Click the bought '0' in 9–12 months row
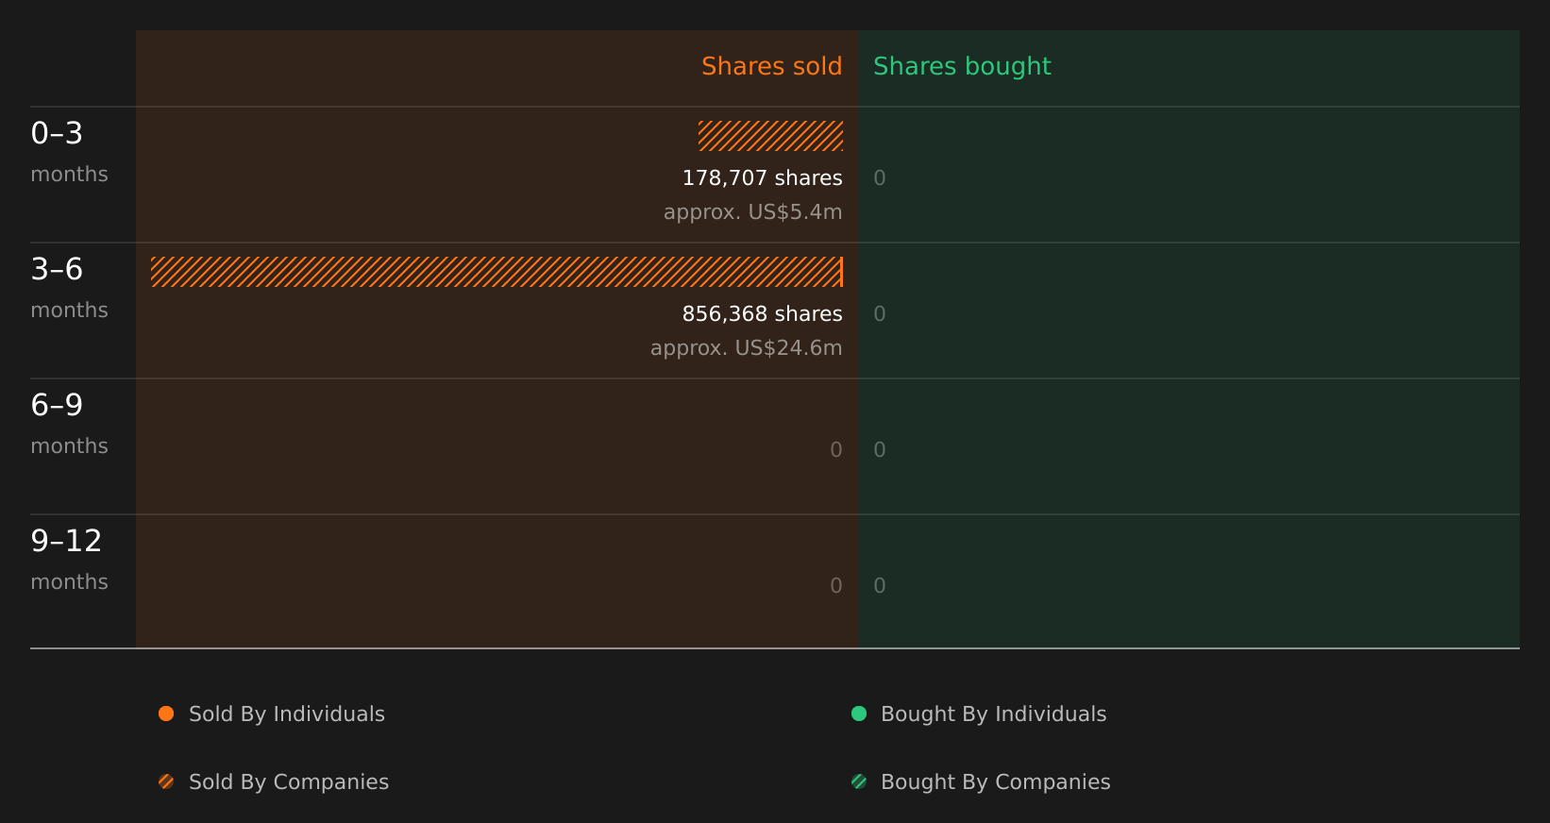 pos(880,585)
